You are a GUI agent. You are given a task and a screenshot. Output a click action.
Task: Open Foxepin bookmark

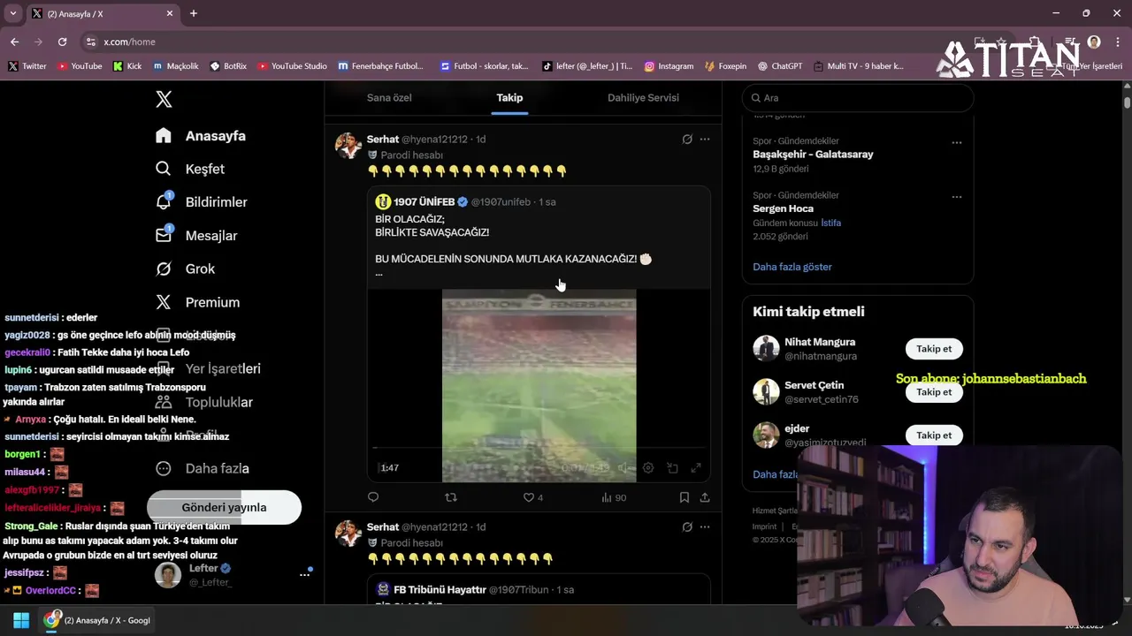[x=725, y=66]
